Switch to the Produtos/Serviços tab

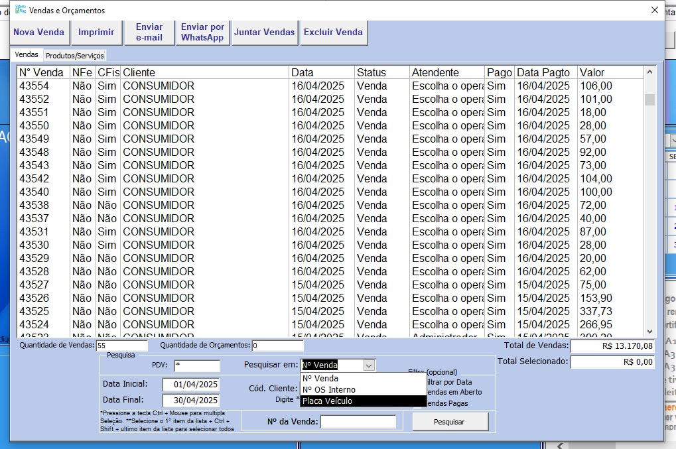[75, 56]
